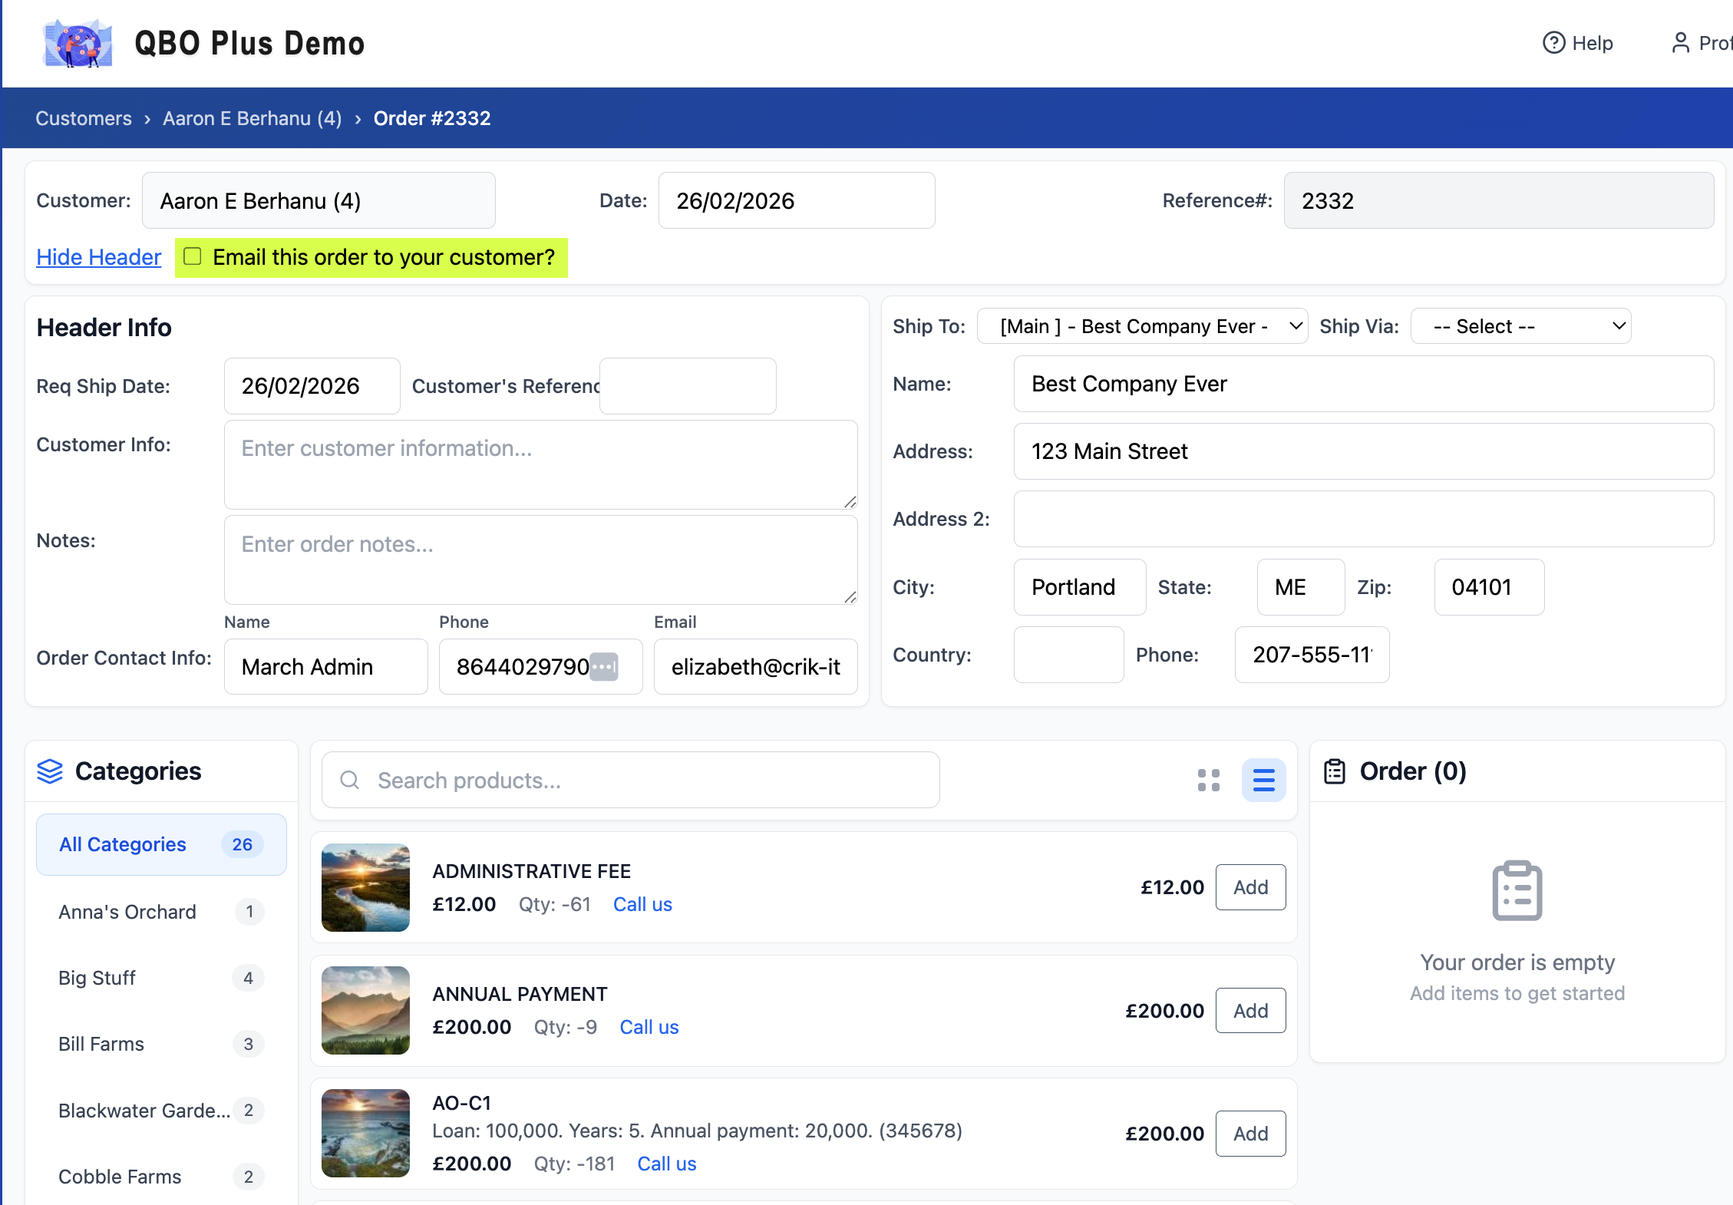Click Call us for ADMINISTRATIVE FEE
Viewport: 1733px width, 1205px height.
point(642,905)
